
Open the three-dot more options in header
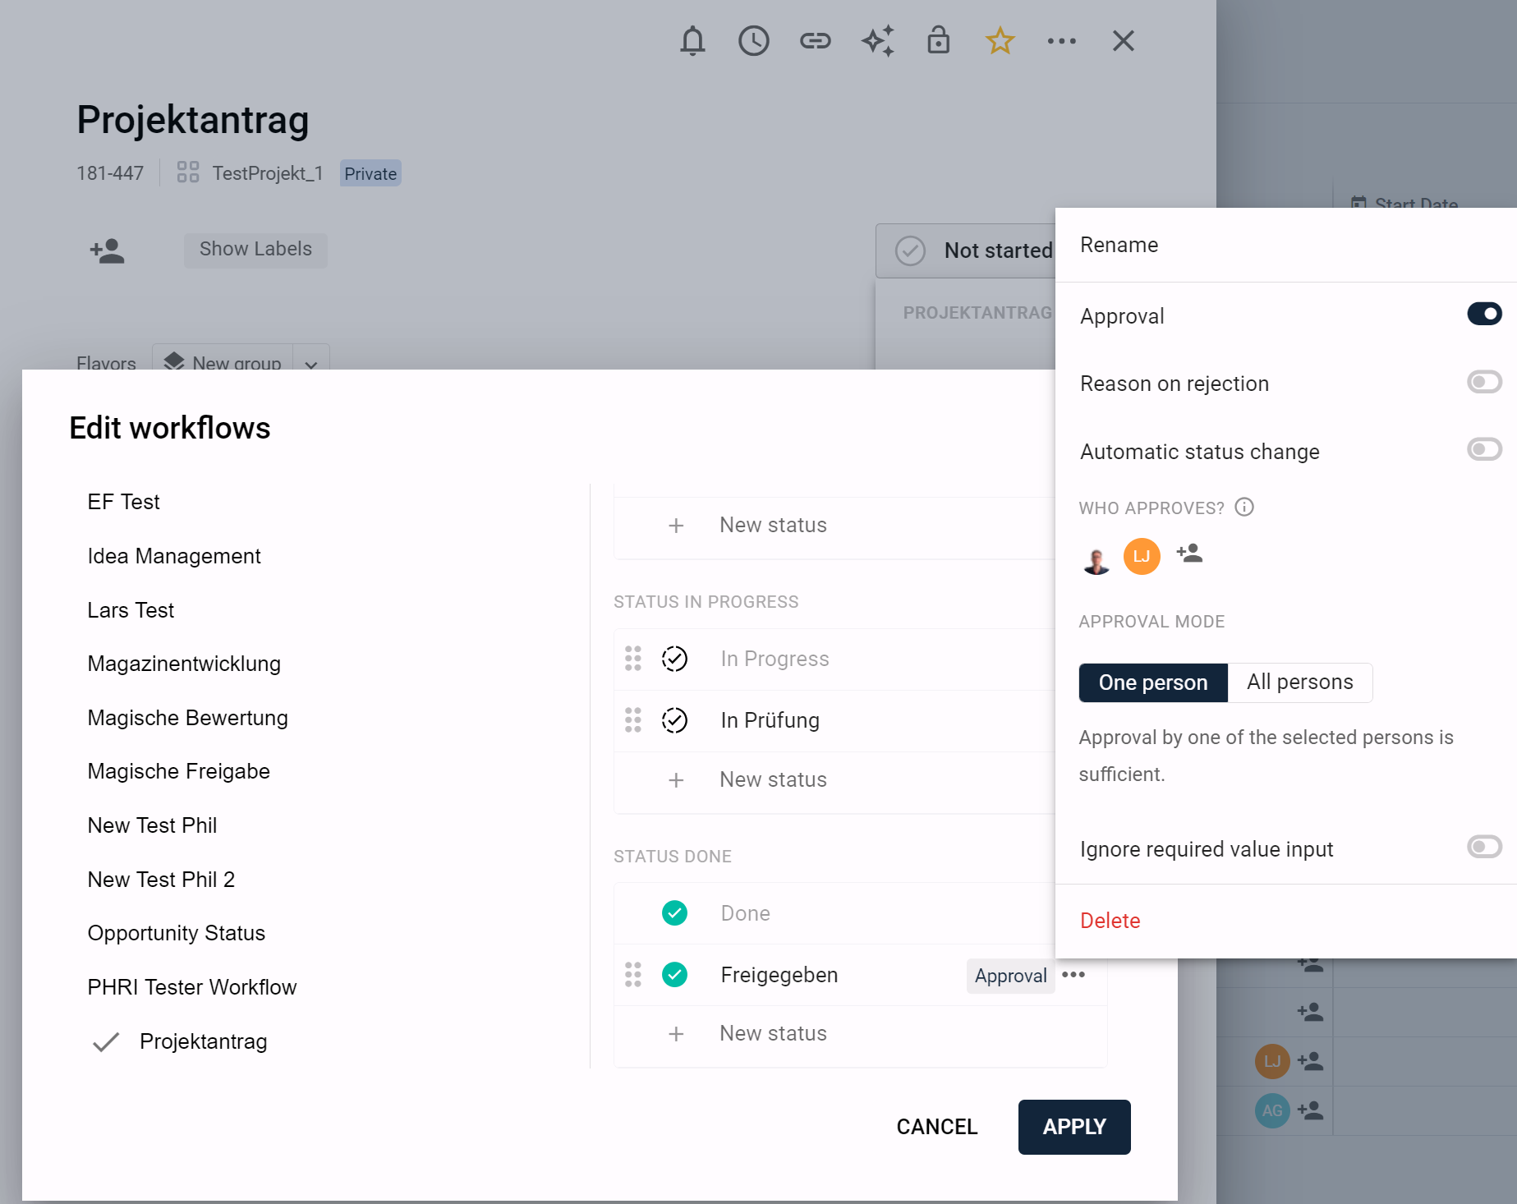point(1061,40)
